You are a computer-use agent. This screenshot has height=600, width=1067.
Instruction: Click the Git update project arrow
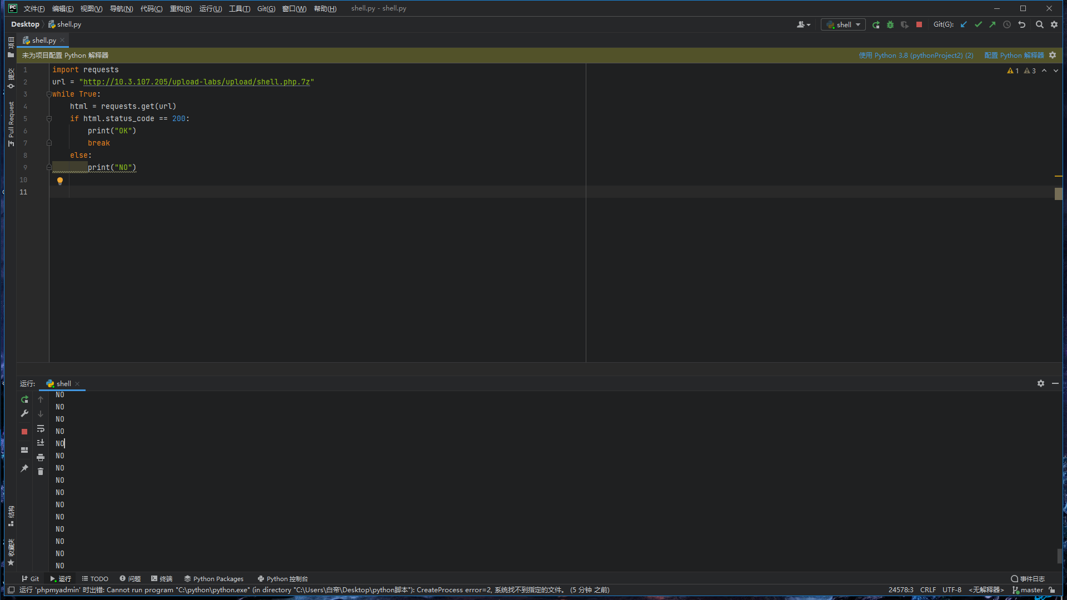point(964,24)
